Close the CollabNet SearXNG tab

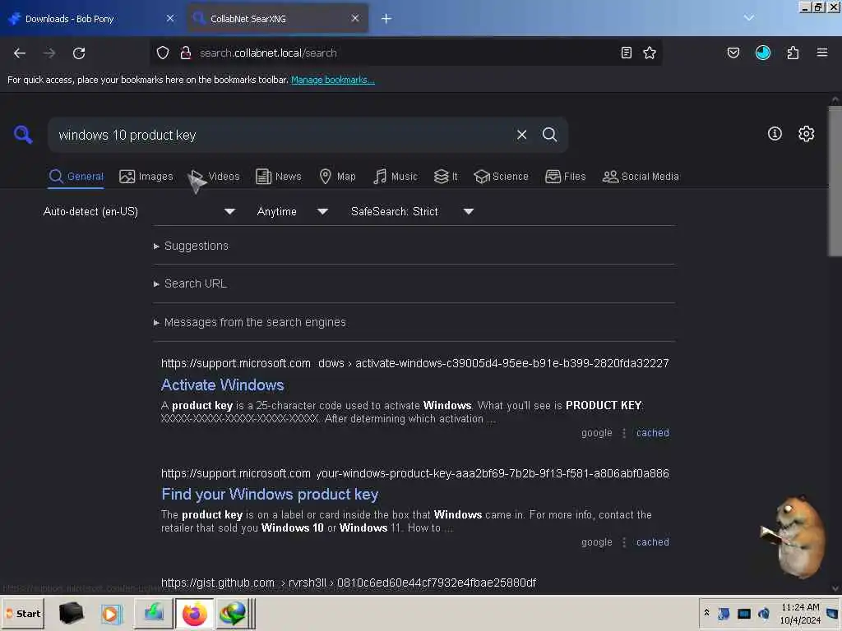pos(355,19)
